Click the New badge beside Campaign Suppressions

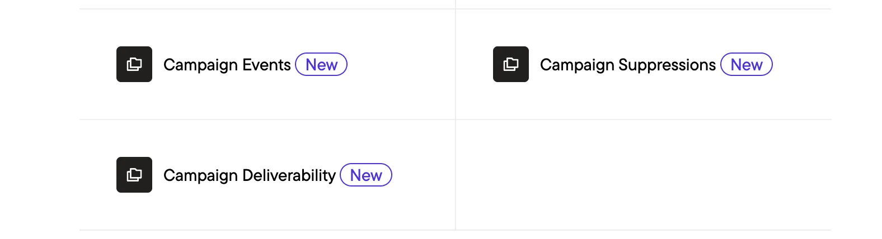[x=747, y=64]
